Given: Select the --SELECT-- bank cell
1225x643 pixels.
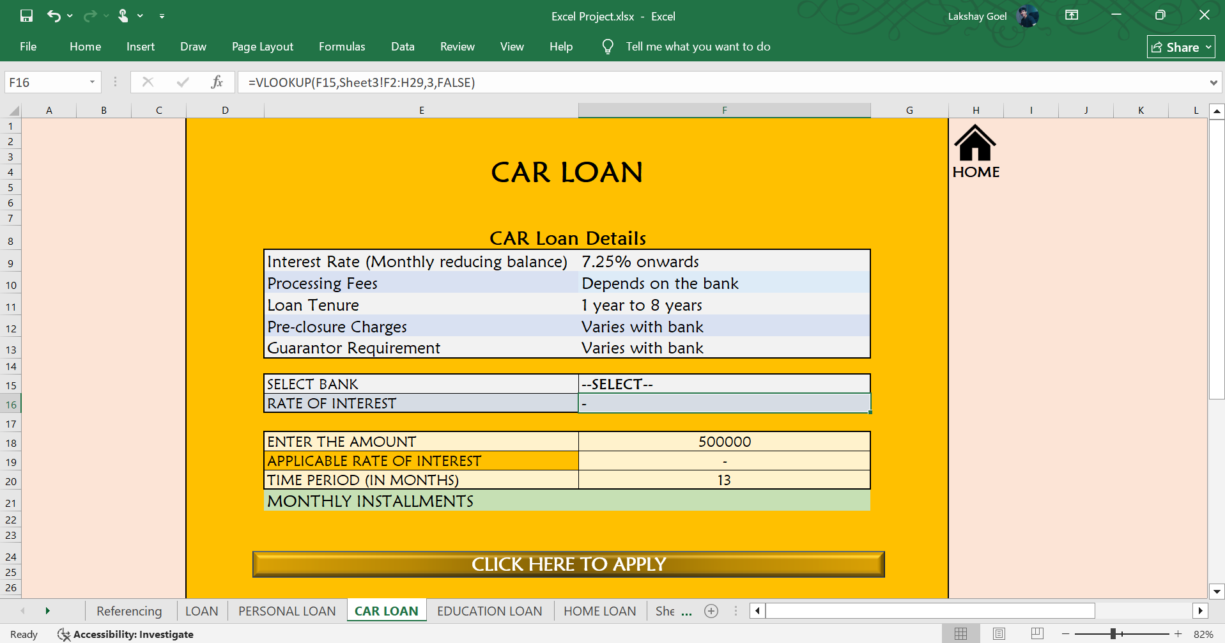Looking at the screenshot, I should pos(724,384).
